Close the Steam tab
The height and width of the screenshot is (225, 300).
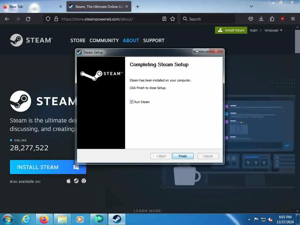pyautogui.click(x=127, y=6)
